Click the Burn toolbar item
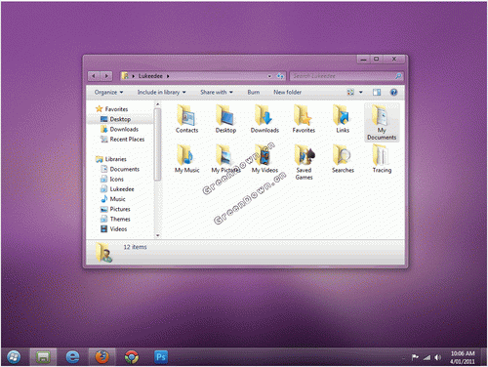The width and height of the screenshot is (488, 367). (254, 93)
